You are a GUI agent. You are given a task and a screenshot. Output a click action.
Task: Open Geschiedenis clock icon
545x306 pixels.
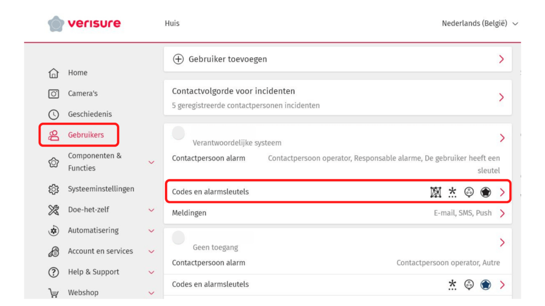click(x=54, y=114)
